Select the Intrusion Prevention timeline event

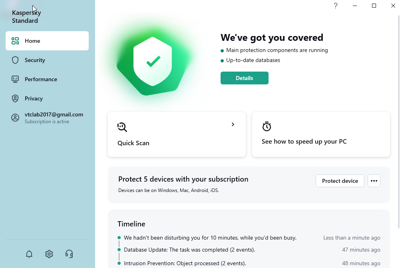(185, 263)
